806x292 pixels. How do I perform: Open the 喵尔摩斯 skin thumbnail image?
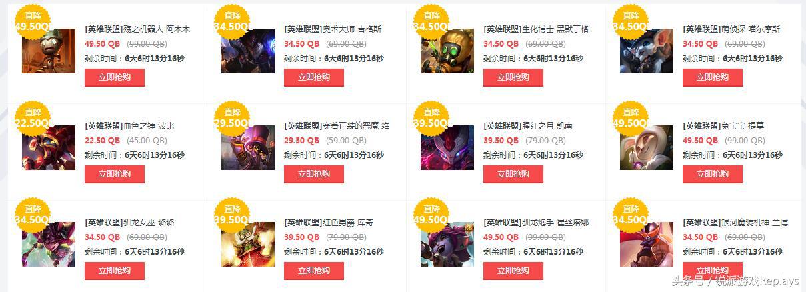647,51
